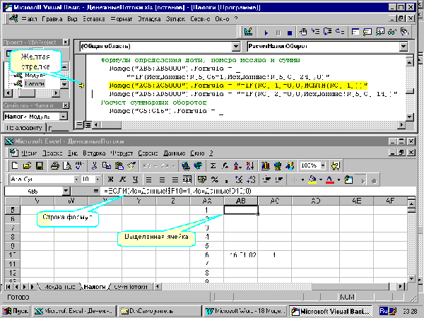Click the Break pause button in VBA
The width and height of the screenshot is (424, 318).
coord(278,33)
